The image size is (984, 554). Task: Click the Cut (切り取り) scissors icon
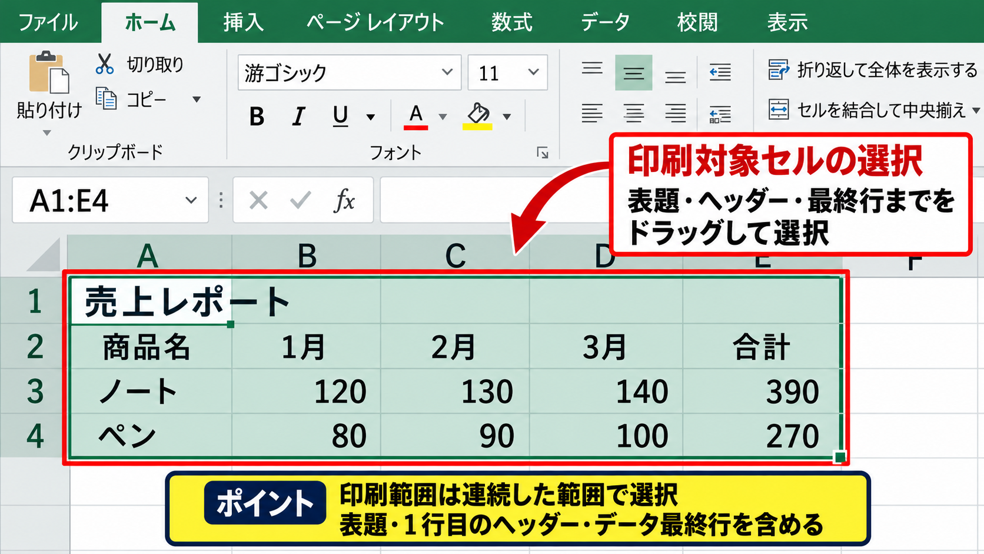[x=104, y=64]
